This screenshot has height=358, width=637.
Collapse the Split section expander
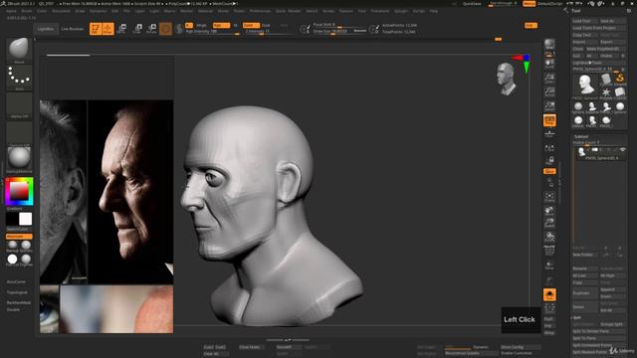pos(576,317)
